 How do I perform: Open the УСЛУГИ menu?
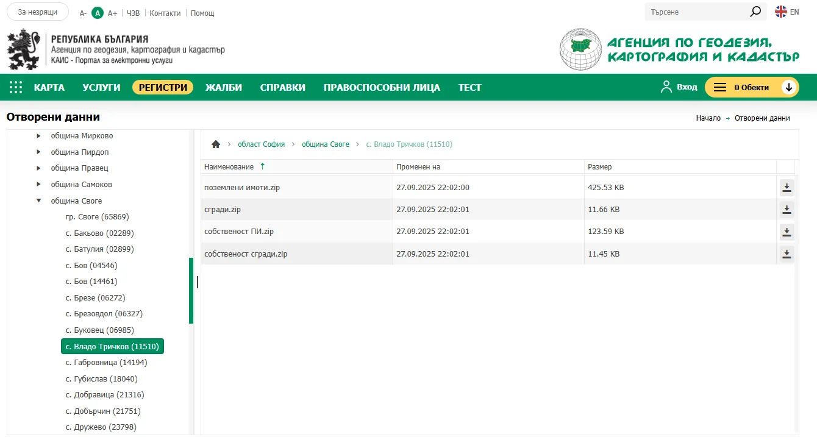[101, 87]
